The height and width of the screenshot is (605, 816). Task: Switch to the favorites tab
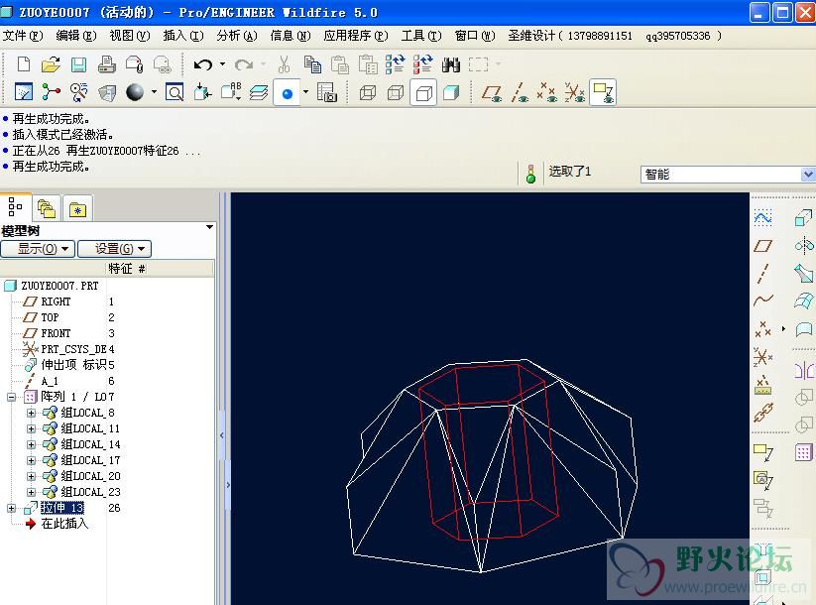[78, 209]
